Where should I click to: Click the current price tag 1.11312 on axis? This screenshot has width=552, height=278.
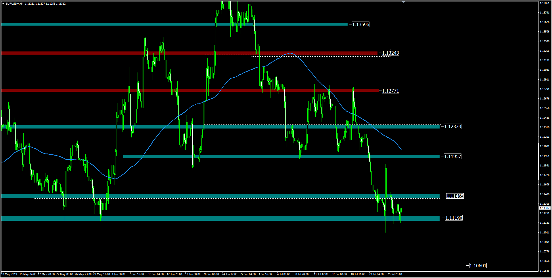pyautogui.click(x=544, y=208)
